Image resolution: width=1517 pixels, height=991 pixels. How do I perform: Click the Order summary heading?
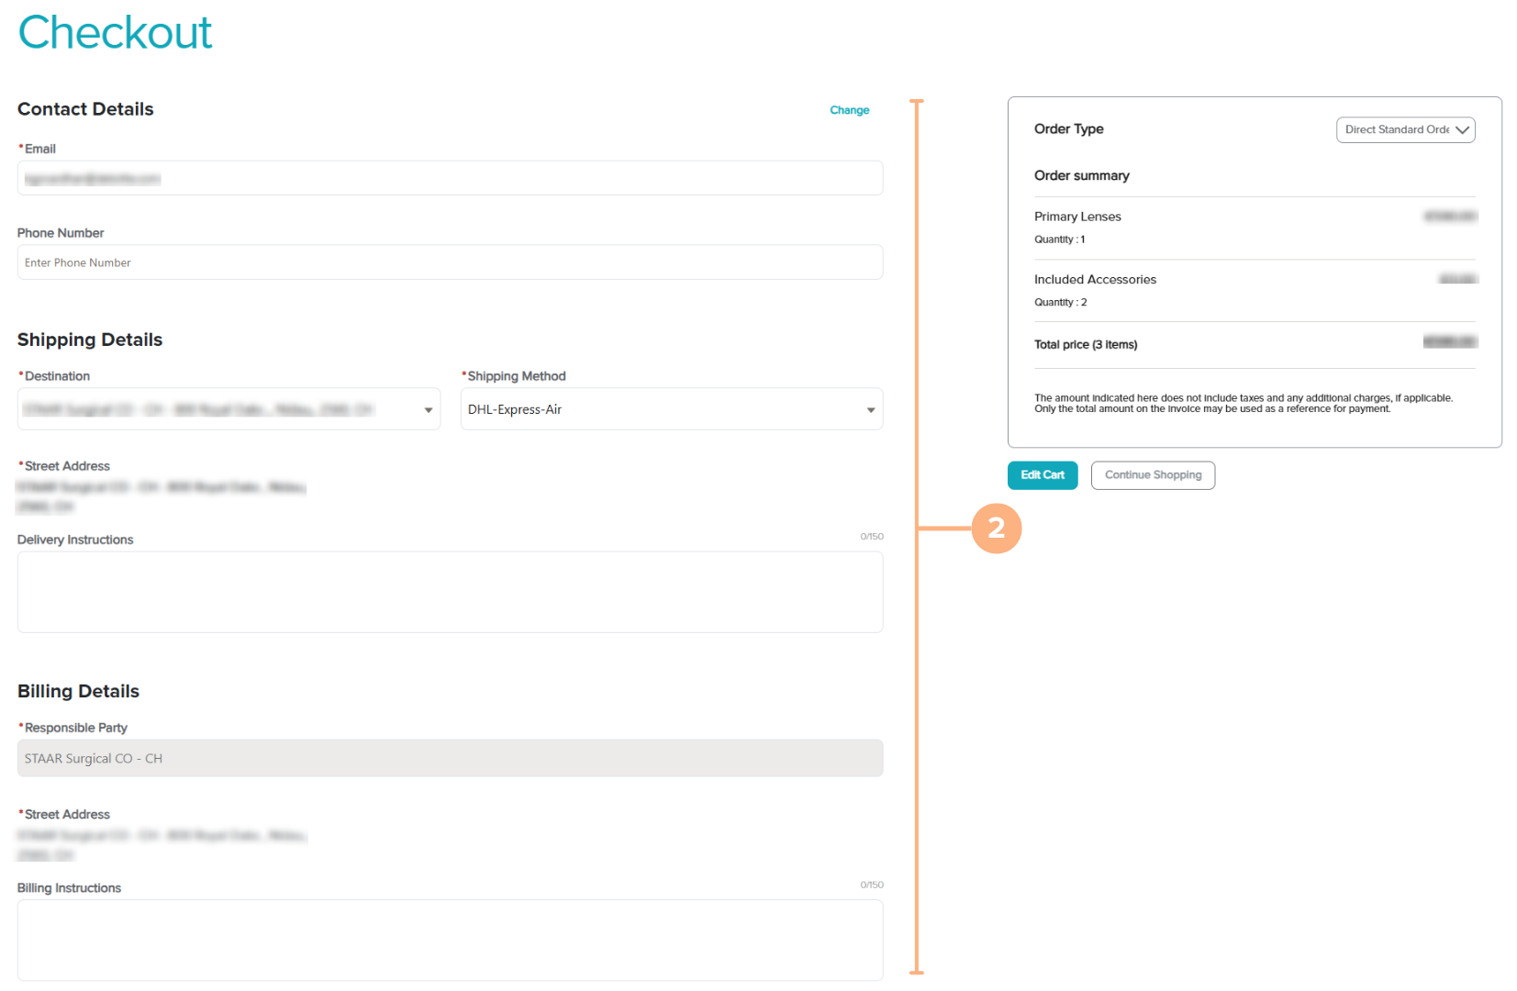click(1081, 175)
